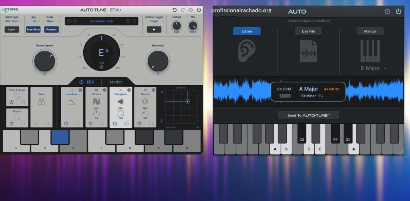Go to the previous preset arrow
This screenshot has height=201, width=410.
point(69,21)
